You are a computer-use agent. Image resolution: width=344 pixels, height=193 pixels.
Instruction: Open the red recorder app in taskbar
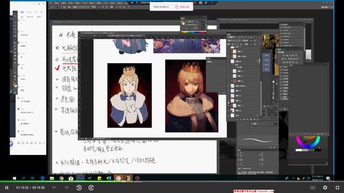pos(138,179)
